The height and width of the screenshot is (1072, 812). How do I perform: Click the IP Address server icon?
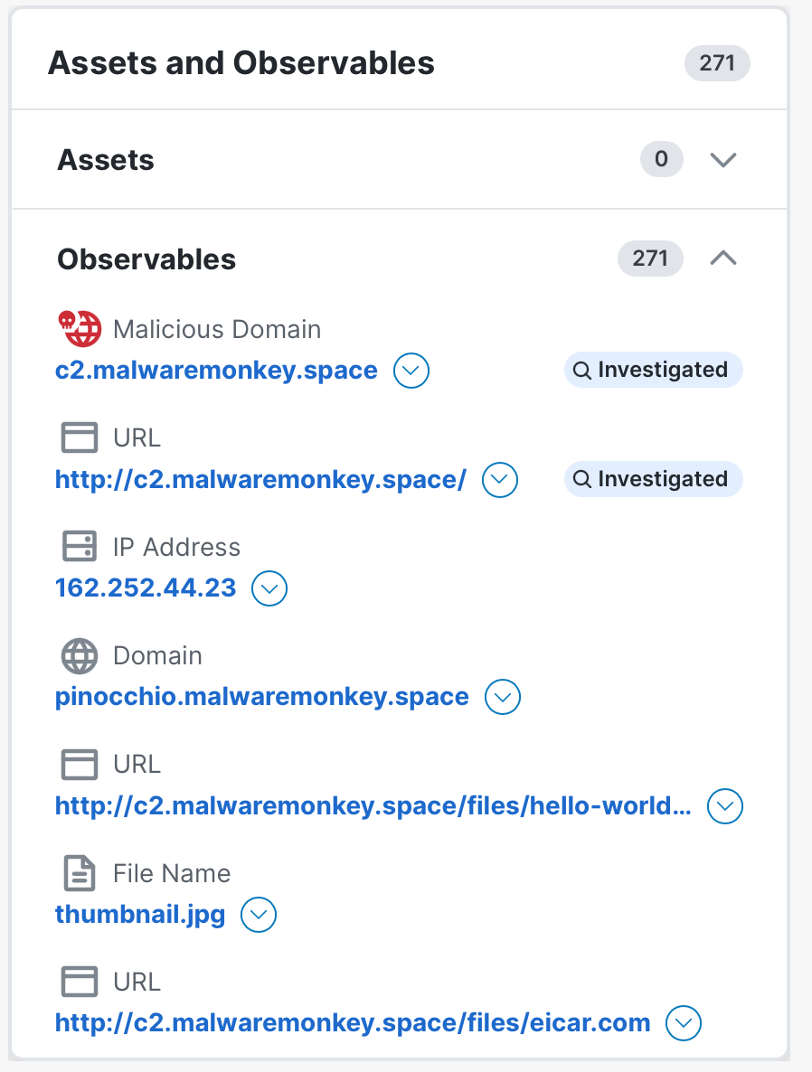tap(80, 546)
